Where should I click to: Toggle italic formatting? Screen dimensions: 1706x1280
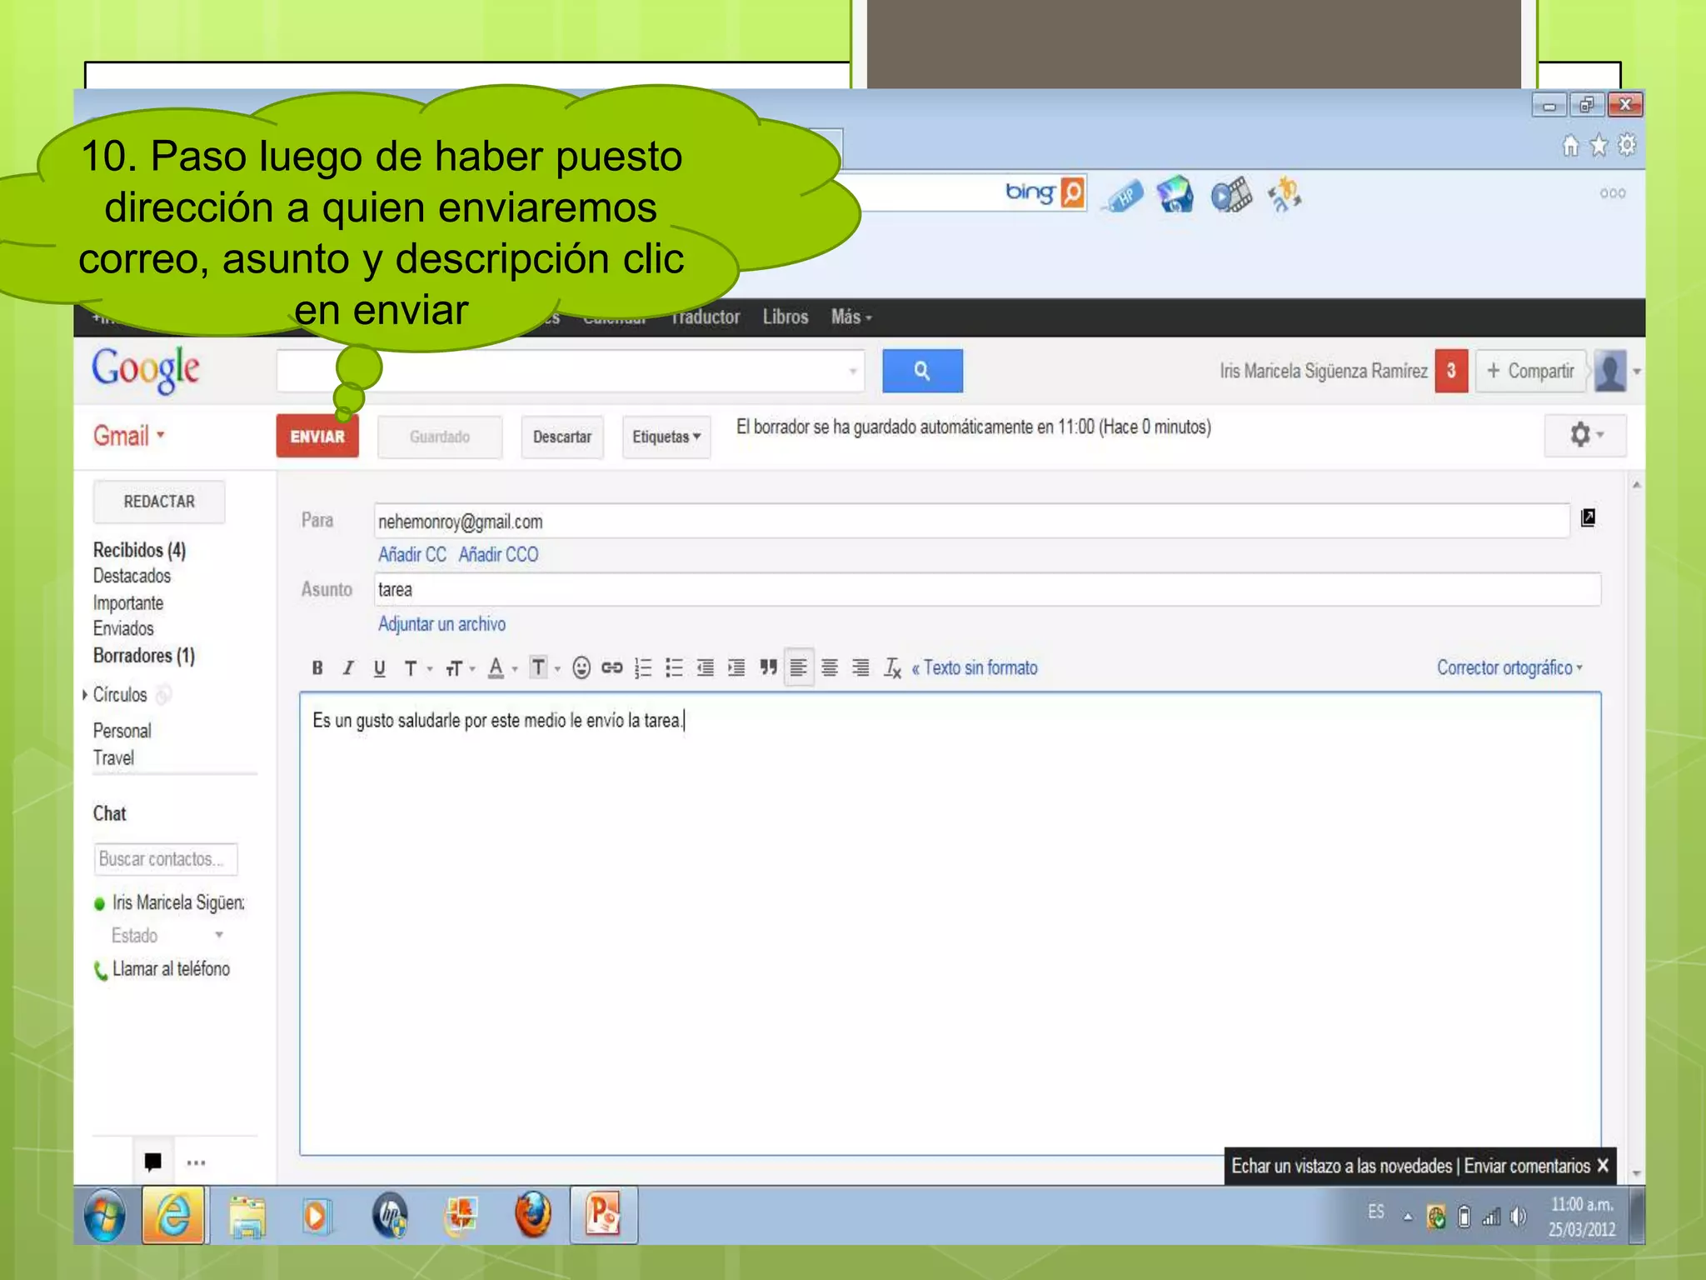coord(348,667)
